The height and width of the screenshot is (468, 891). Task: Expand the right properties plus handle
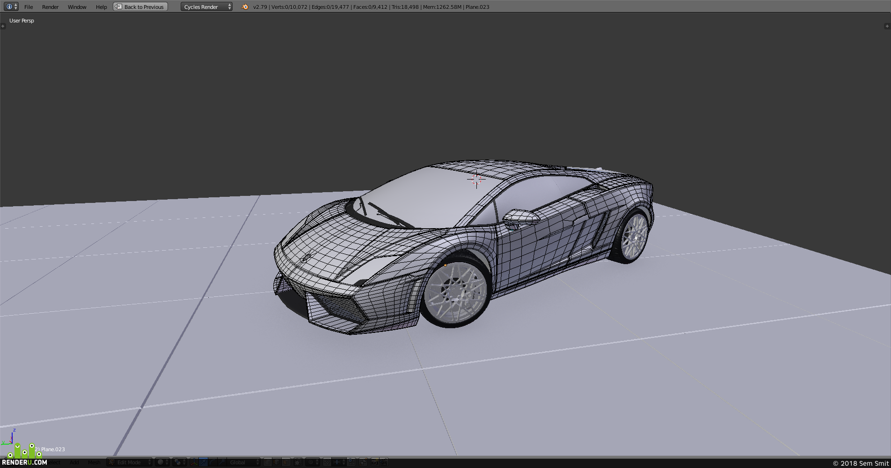pos(887,26)
